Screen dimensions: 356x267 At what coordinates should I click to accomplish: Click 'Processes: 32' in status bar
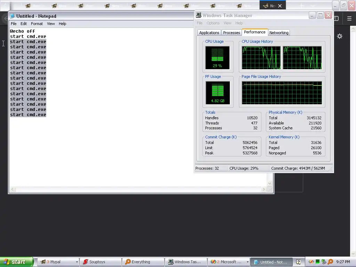coord(207,168)
